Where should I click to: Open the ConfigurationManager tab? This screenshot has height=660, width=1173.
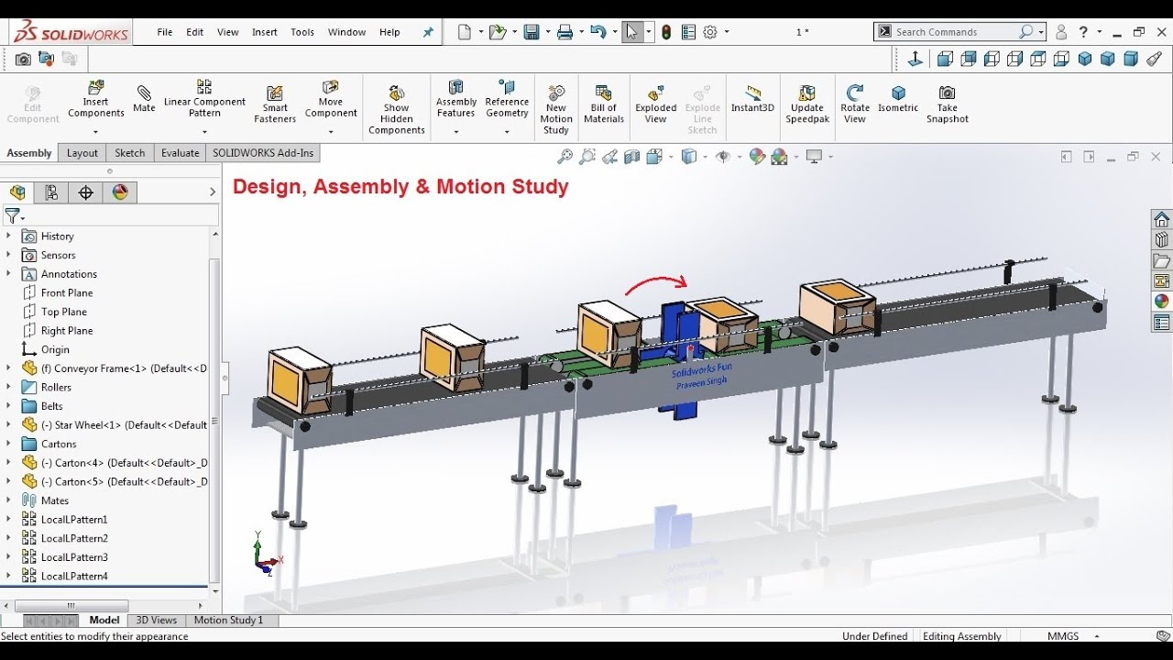86,192
